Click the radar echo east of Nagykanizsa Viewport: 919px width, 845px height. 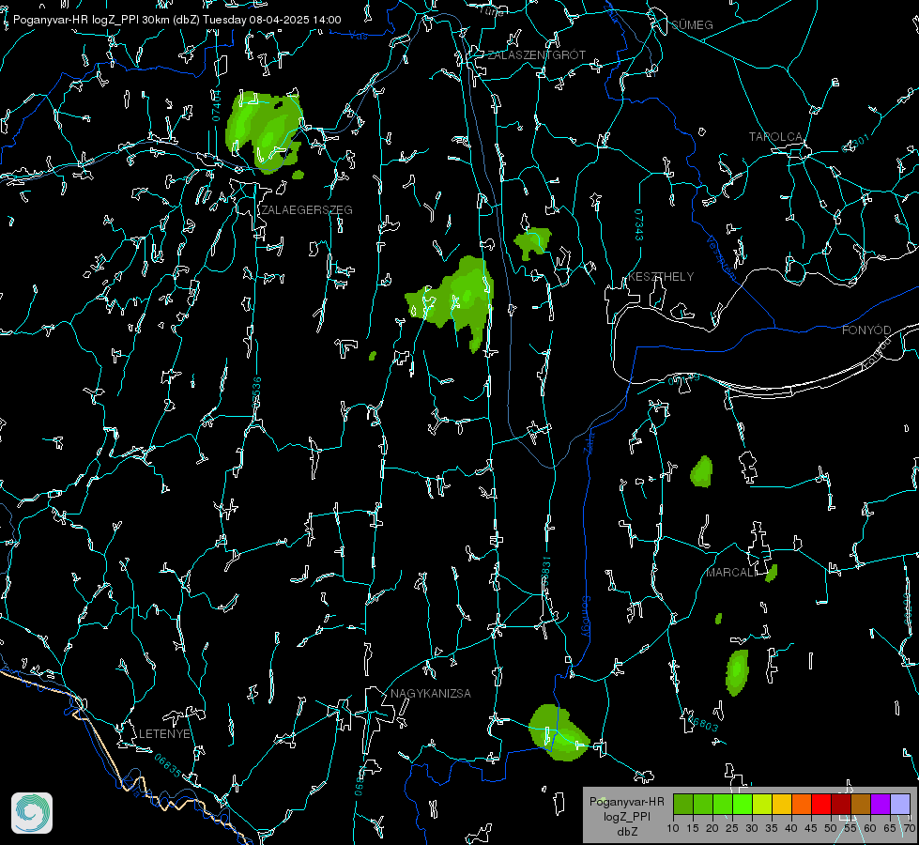click(x=558, y=733)
